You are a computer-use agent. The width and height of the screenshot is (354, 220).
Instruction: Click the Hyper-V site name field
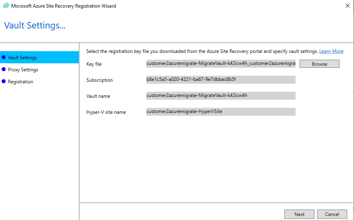point(221,112)
